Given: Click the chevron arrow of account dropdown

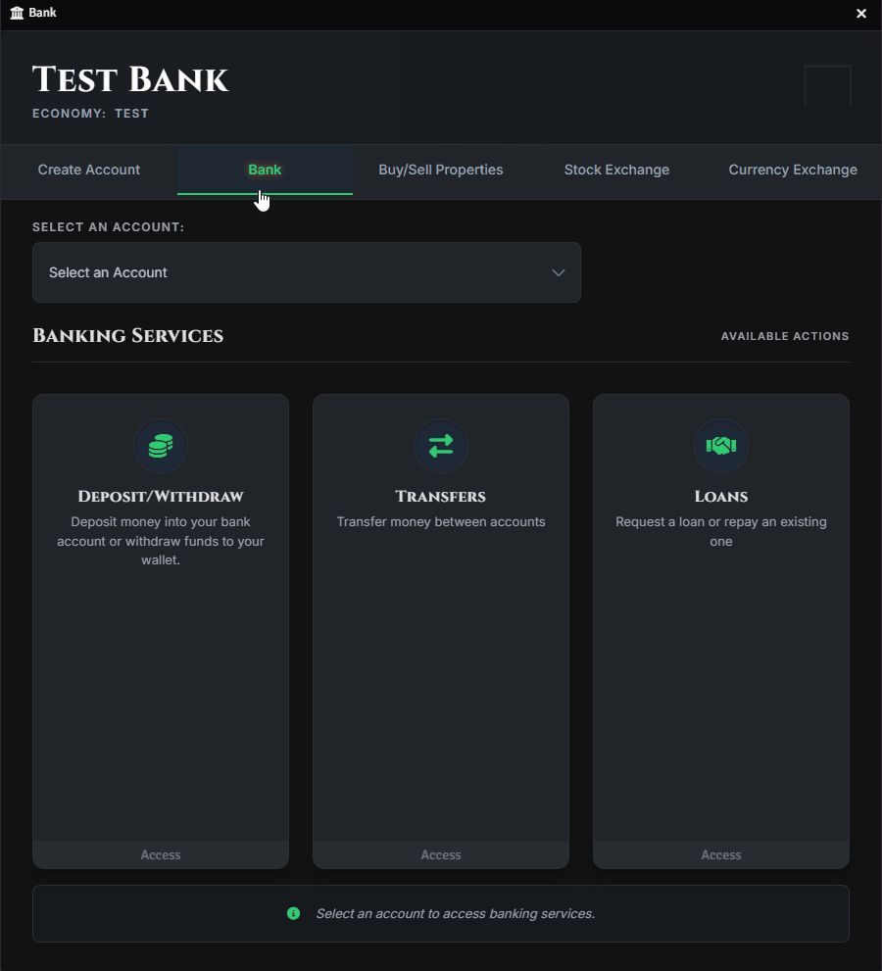Looking at the screenshot, I should 558,272.
